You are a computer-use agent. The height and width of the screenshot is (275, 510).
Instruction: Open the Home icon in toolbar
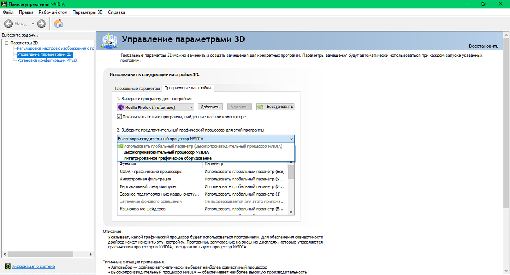pos(58,23)
